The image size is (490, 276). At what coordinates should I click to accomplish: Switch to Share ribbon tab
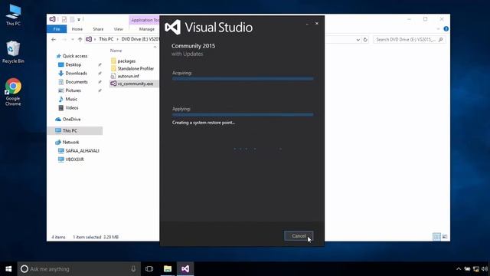coord(98,29)
